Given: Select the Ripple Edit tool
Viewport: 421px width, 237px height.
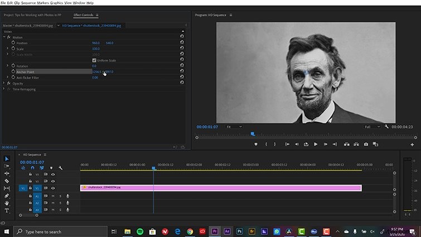Looking at the screenshot, I should click(7, 173).
